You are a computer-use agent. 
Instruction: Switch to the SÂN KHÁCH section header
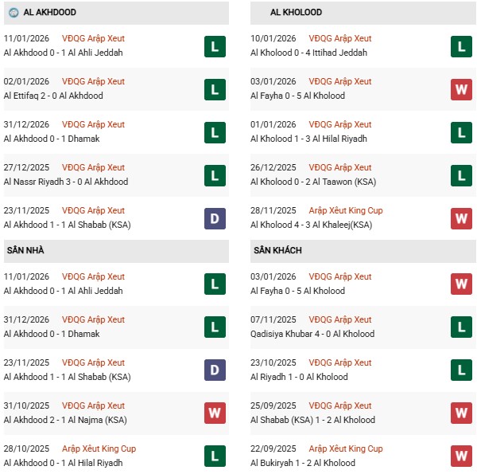279,250
